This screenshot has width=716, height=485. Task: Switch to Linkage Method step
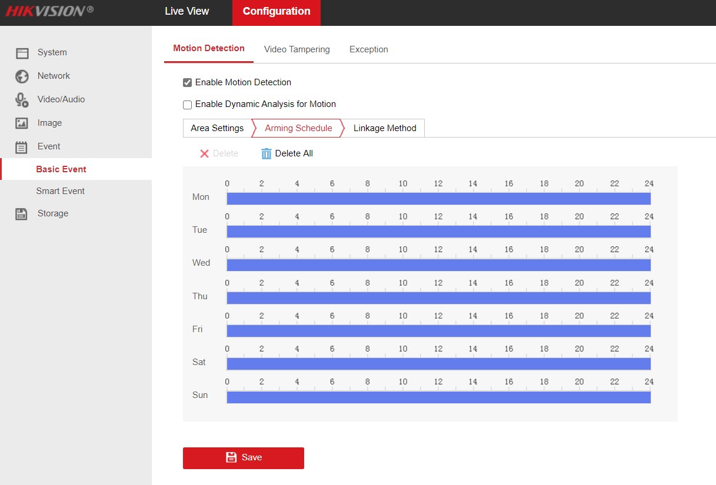385,128
